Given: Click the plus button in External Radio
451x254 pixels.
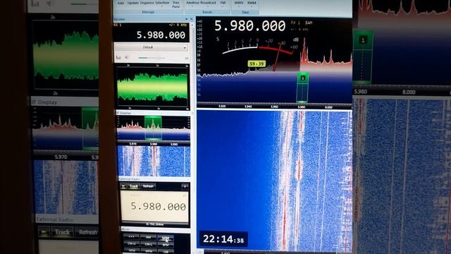Looking at the screenshot, I should tap(185, 186).
